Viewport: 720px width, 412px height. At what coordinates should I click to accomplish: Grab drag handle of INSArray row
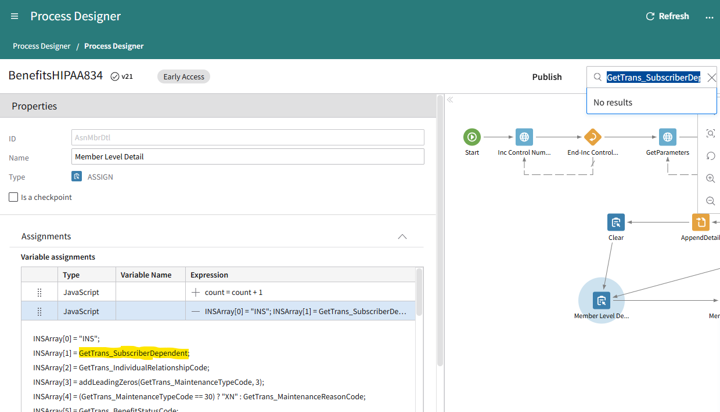tap(39, 311)
